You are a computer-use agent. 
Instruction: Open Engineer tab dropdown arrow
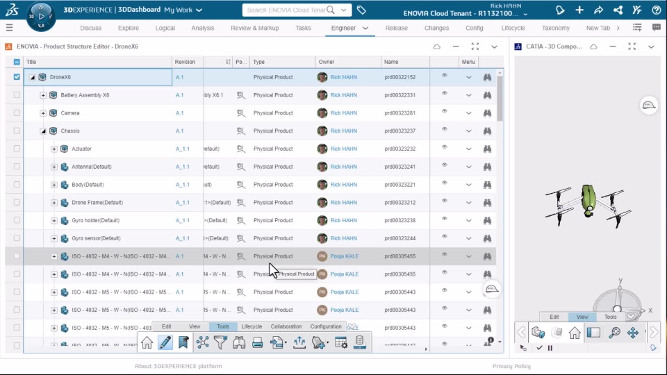point(365,28)
